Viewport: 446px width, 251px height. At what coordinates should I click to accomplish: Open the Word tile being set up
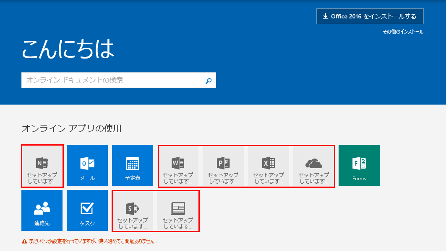click(178, 166)
